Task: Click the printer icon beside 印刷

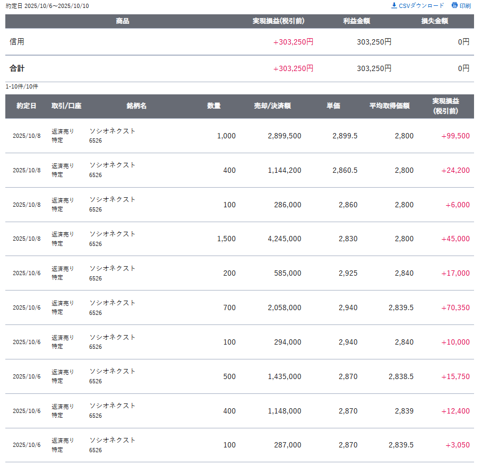Action: pyautogui.click(x=454, y=6)
